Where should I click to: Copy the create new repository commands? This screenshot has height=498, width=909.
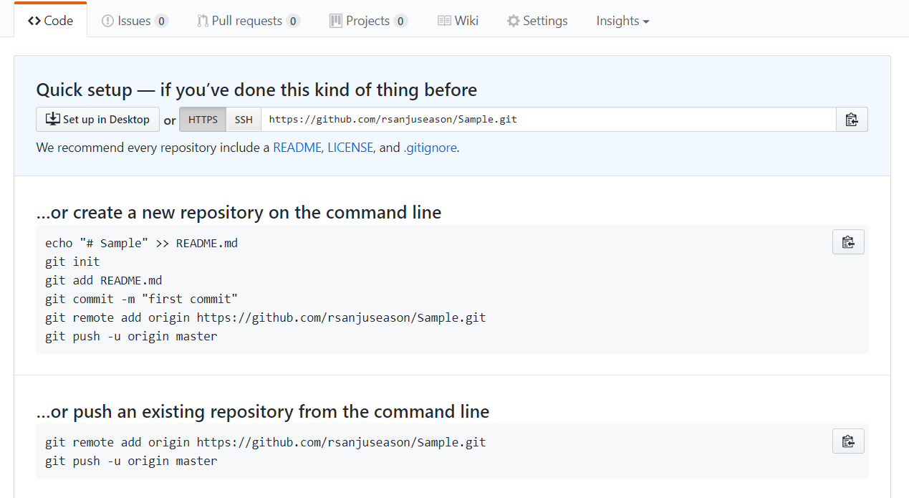848,242
